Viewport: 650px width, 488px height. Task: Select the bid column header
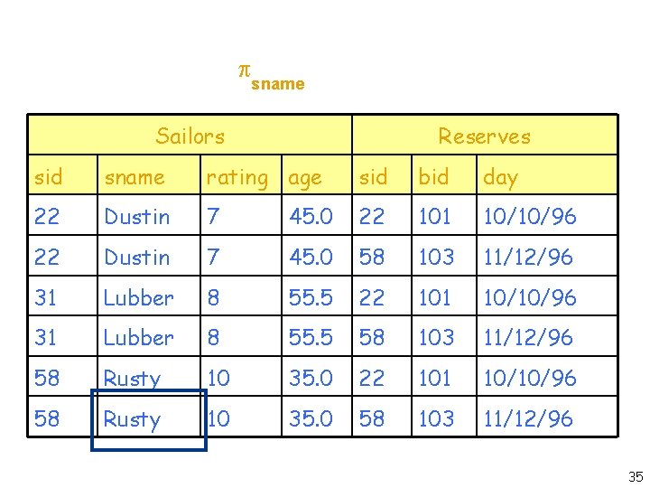coord(444,175)
